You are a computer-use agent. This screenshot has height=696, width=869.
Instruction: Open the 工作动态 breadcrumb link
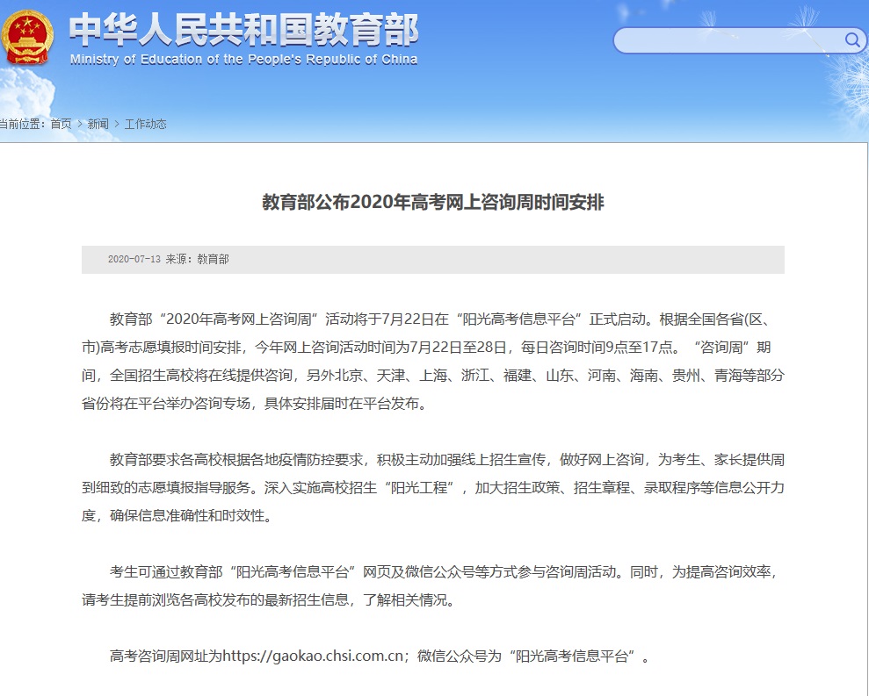pos(145,124)
